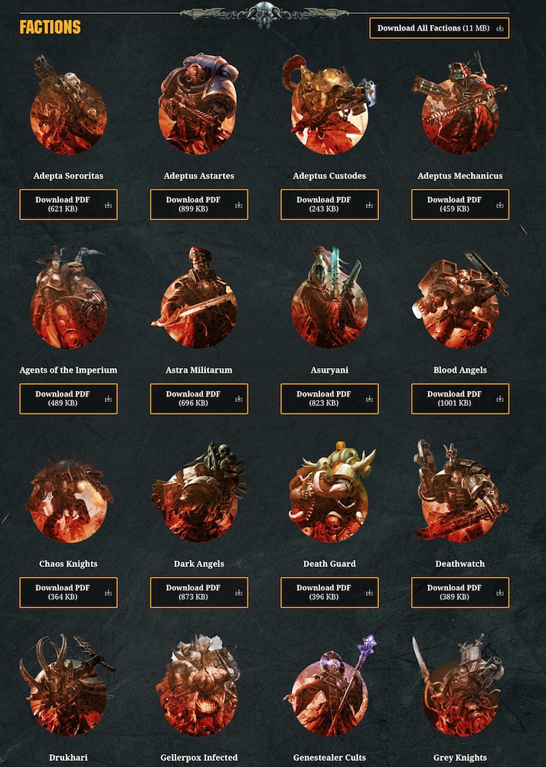Click the Death Guard plague marine image
Image resolution: width=546 pixels, height=767 pixels.
[329, 492]
